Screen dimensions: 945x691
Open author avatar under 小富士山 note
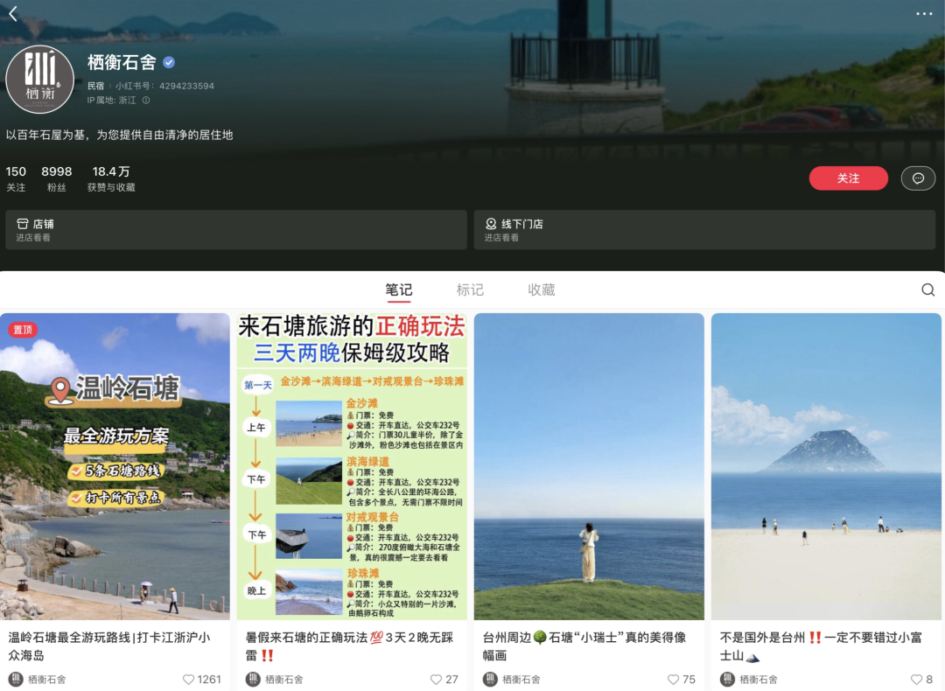click(727, 679)
